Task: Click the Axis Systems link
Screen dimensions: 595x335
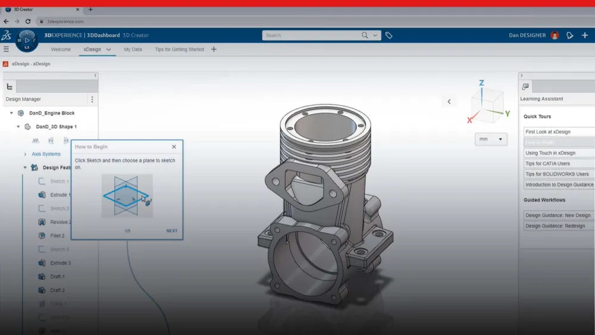Action: click(46, 154)
